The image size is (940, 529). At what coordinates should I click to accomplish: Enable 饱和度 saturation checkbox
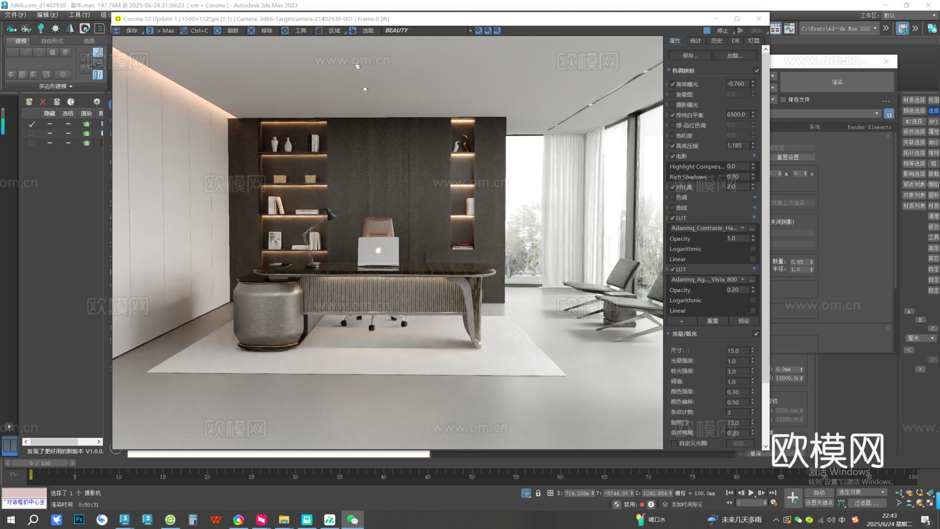coord(673,136)
